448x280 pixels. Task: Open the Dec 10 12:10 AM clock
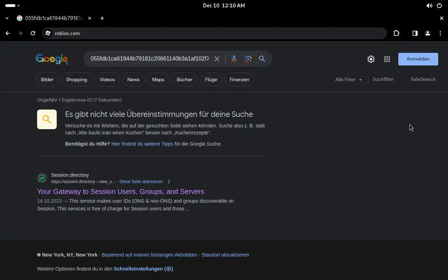click(224, 6)
